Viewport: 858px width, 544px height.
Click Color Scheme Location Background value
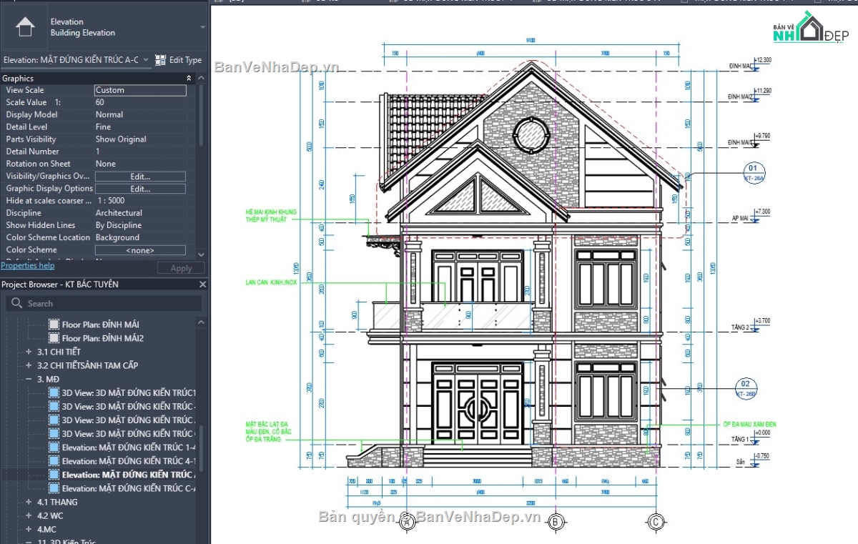(140, 237)
